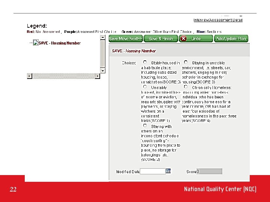
Task: Select Staying with others couch surfing option
Action: pyautogui.click(x=145, y=126)
